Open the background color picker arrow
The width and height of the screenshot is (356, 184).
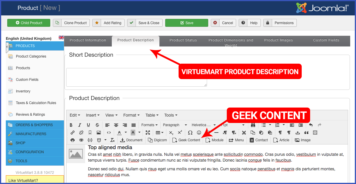click(139, 133)
